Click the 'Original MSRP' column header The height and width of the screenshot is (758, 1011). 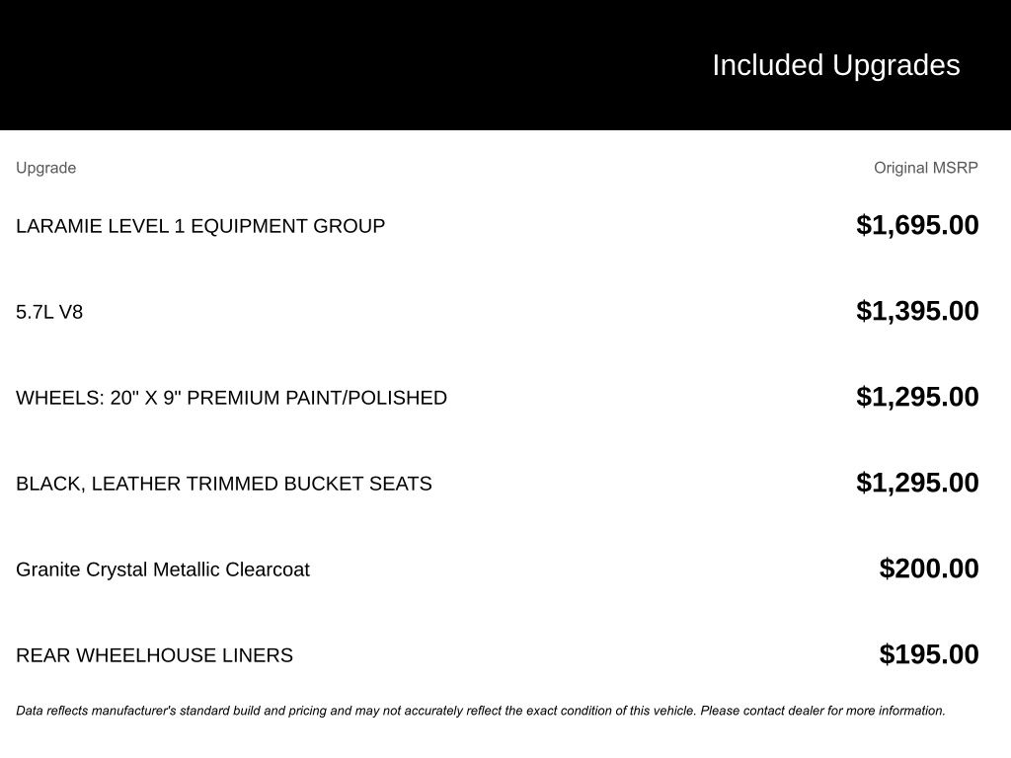click(925, 168)
